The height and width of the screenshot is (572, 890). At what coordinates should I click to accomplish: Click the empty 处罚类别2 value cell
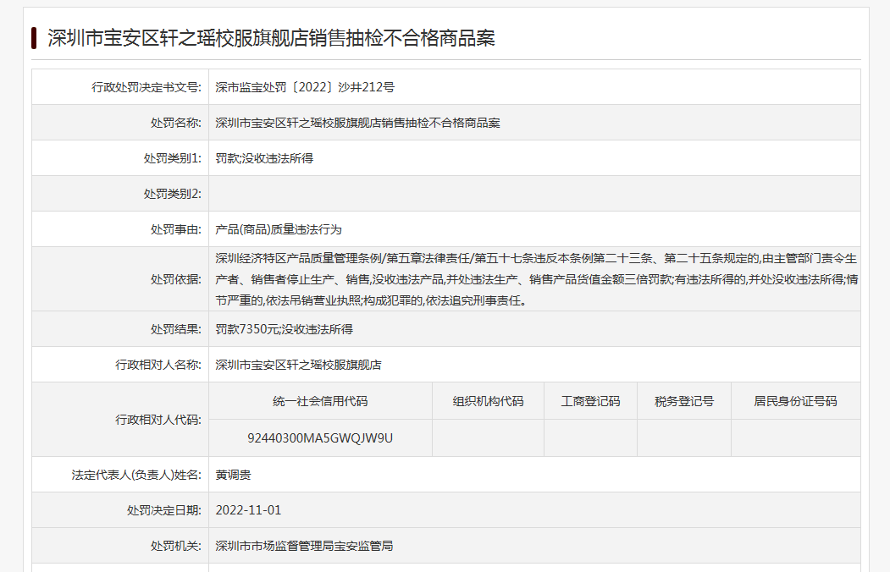pyautogui.click(x=533, y=194)
